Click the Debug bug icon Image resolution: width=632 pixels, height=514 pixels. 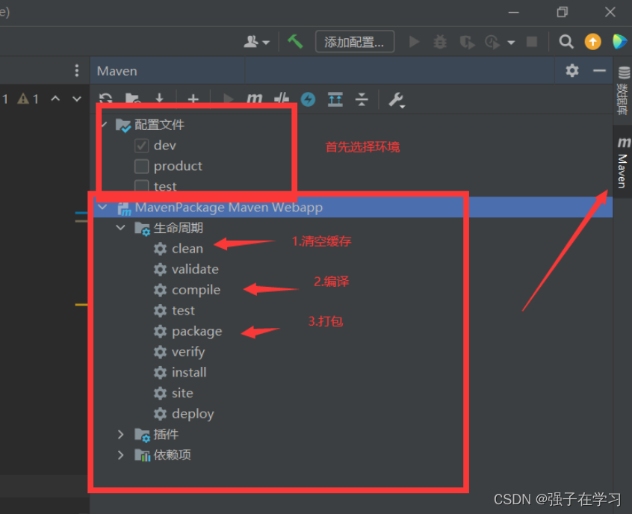(x=440, y=42)
